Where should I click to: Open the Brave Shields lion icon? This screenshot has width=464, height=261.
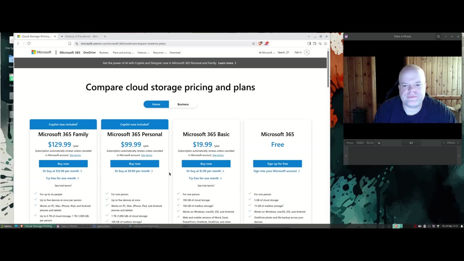click(x=260, y=43)
